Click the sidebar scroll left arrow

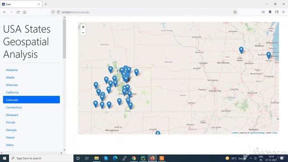coord(1,153)
